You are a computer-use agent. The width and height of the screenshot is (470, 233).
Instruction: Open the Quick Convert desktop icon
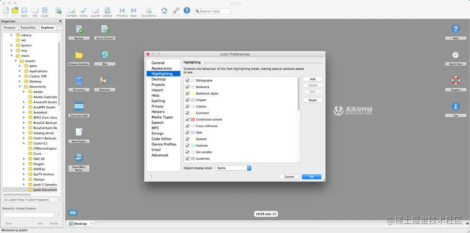coord(105,30)
